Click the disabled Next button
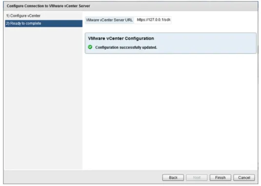This screenshot has width=261, height=186. (x=197, y=178)
